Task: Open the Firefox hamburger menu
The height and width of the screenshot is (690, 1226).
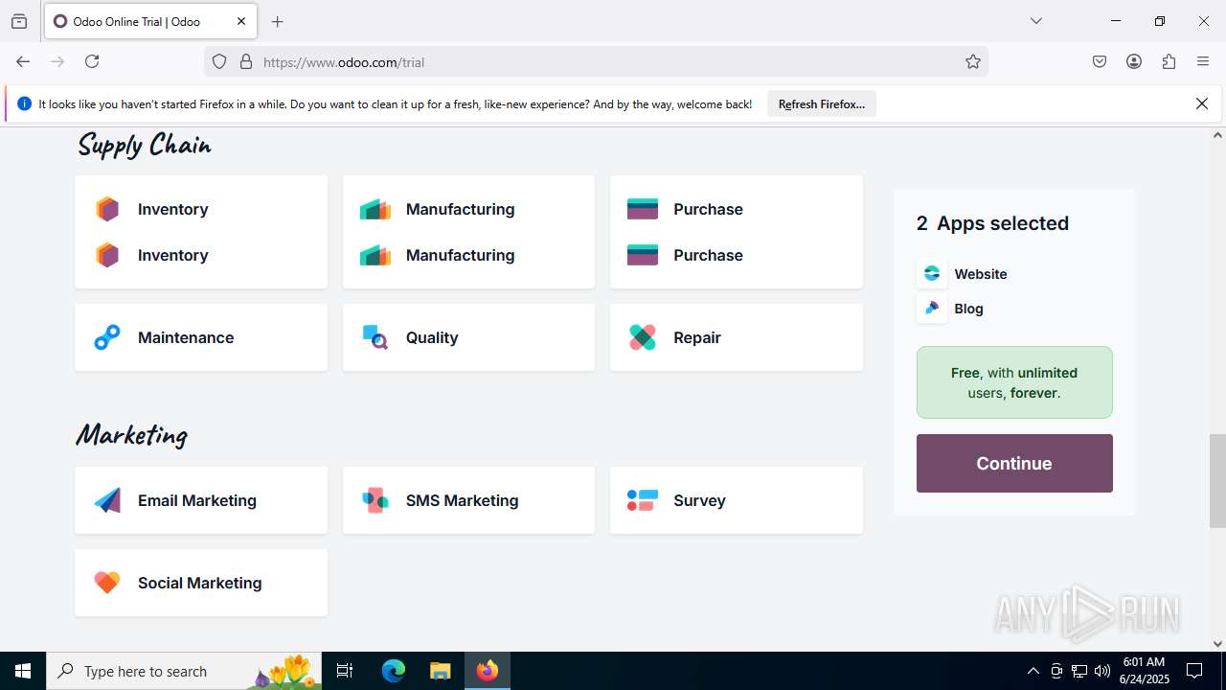Action: click(x=1203, y=61)
